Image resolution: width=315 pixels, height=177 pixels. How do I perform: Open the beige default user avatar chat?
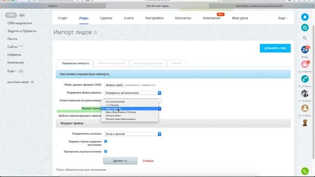[x=305, y=108]
